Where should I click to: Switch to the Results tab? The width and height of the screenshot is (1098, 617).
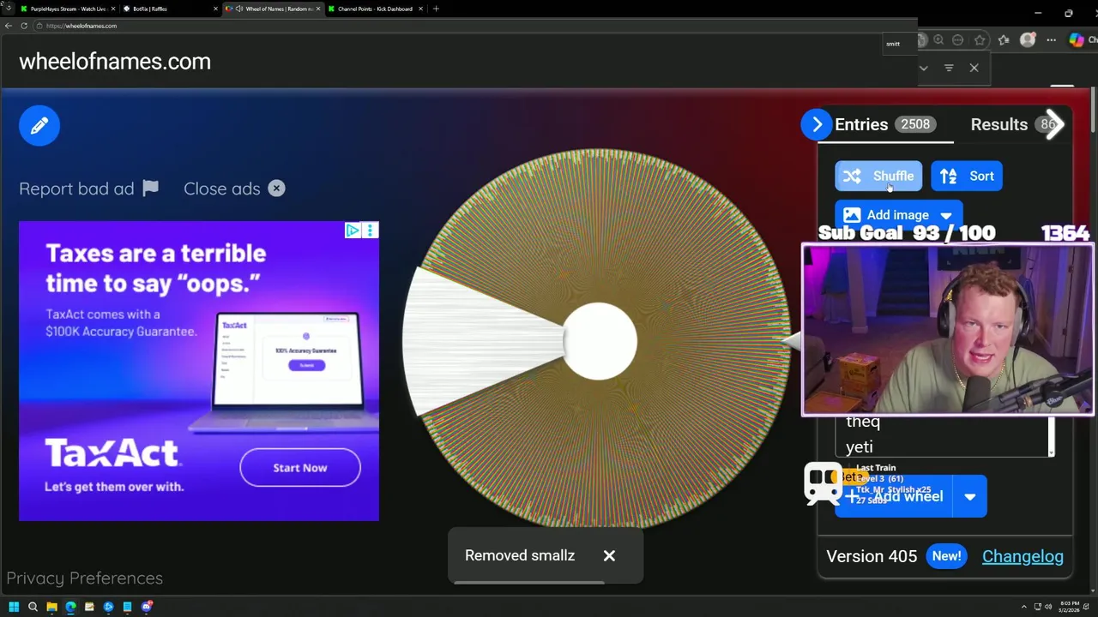998,124
